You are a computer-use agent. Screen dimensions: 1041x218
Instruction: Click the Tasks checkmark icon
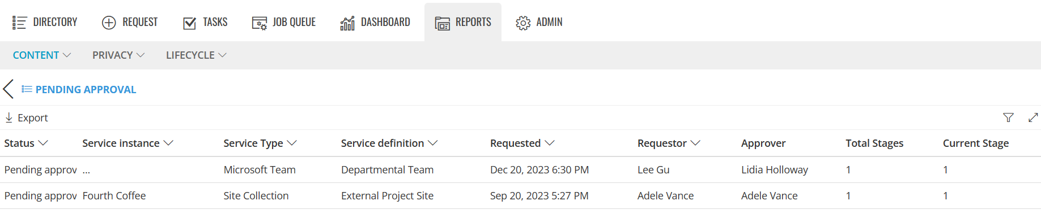tap(190, 23)
